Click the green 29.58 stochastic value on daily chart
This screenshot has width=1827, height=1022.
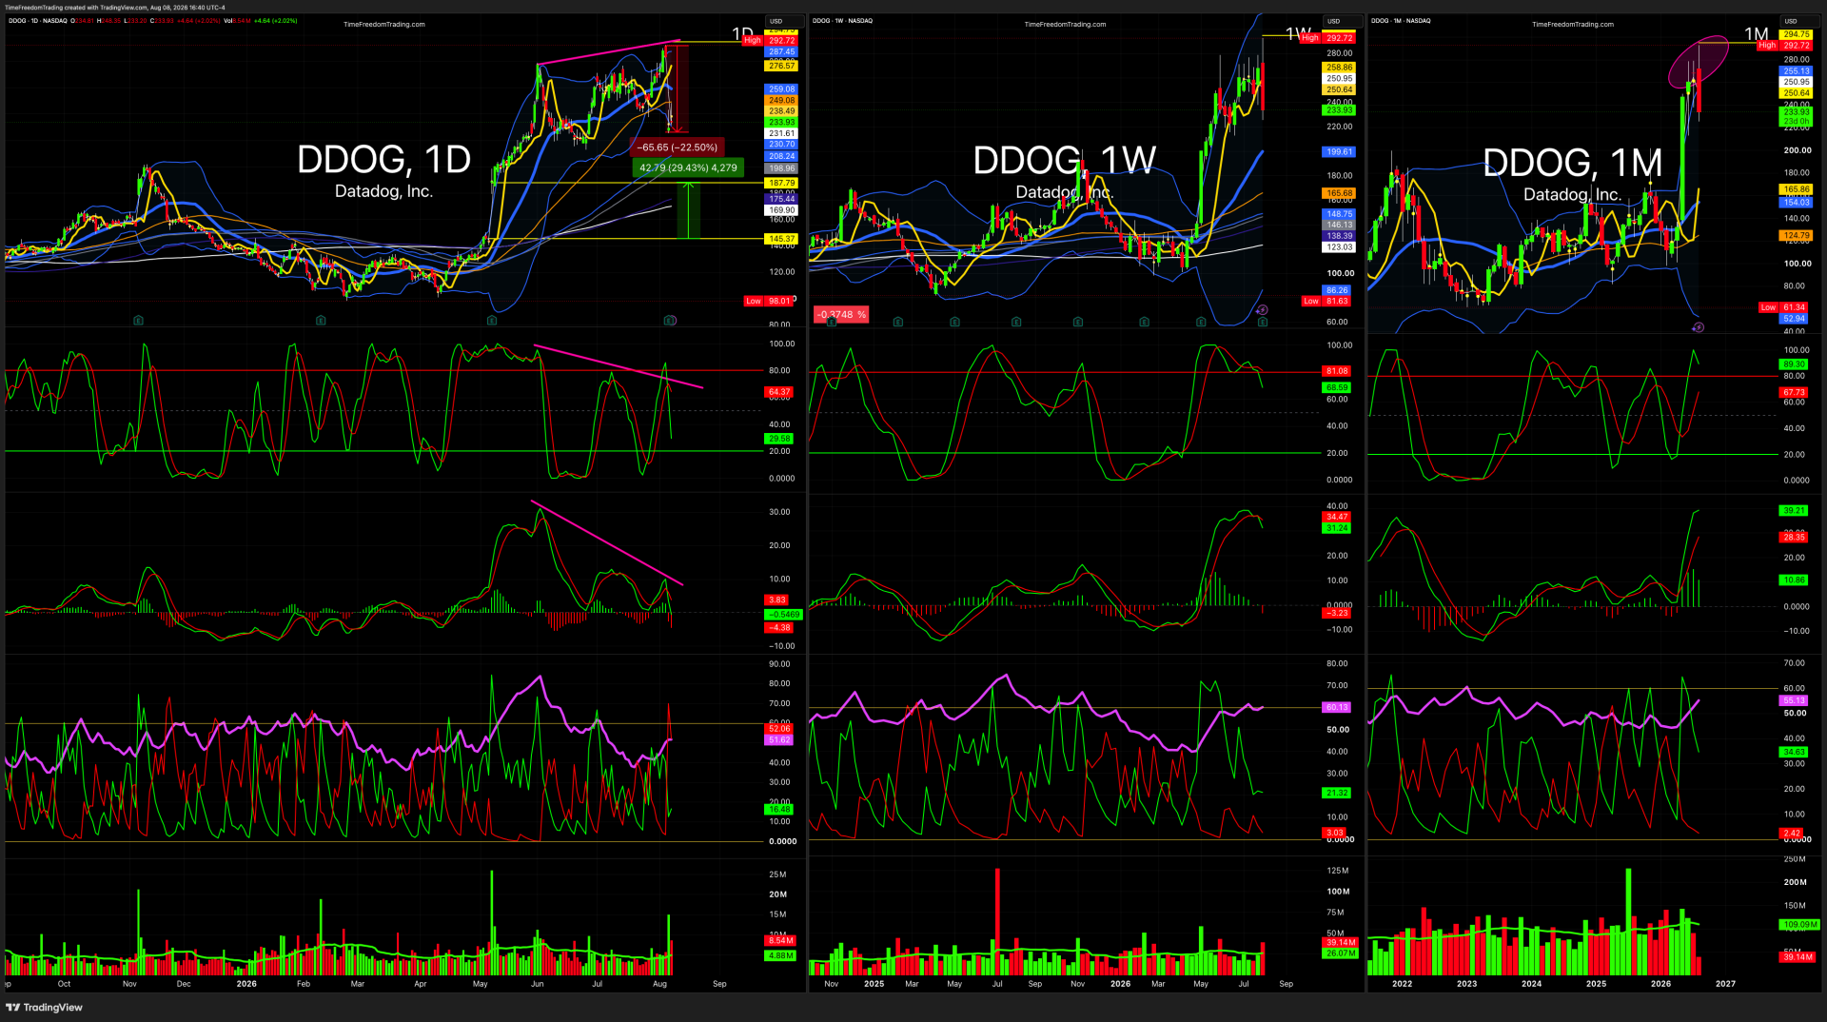[779, 439]
